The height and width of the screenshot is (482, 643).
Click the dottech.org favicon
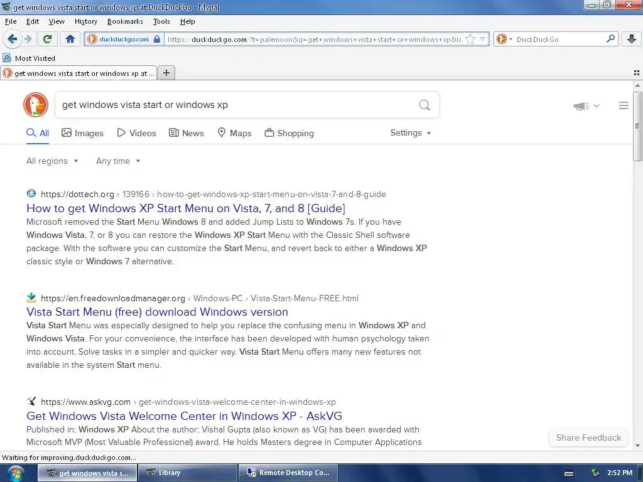tap(31, 193)
